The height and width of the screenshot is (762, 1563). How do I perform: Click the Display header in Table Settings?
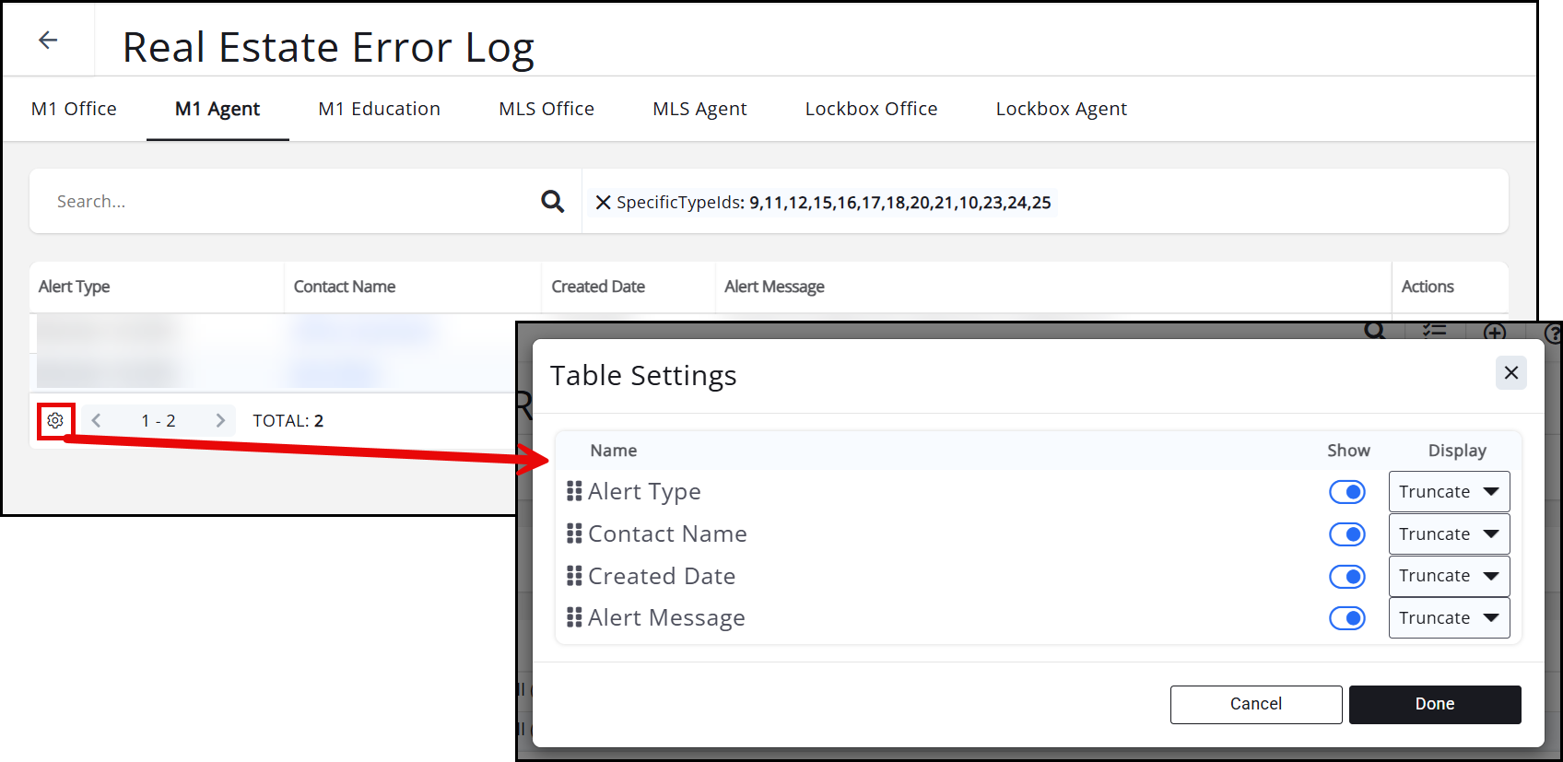1457,451
